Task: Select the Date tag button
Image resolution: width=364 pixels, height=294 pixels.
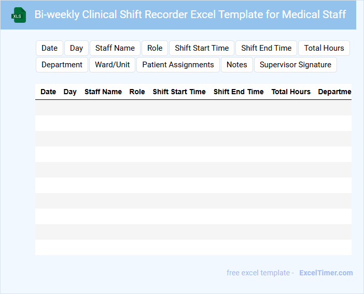Action: (x=50, y=48)
